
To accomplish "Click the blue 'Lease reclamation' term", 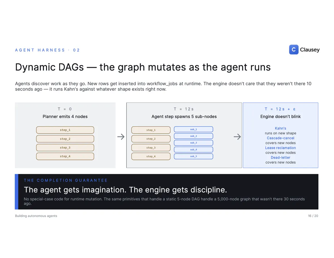I will [281, 148].
